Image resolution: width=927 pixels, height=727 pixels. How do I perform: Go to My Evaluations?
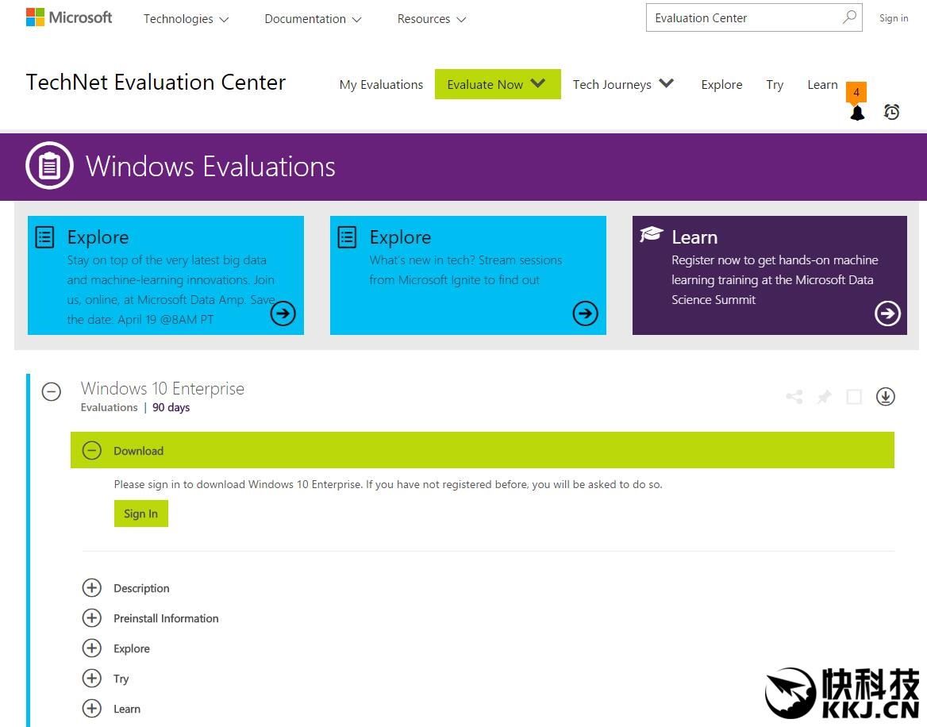[381, 84]
